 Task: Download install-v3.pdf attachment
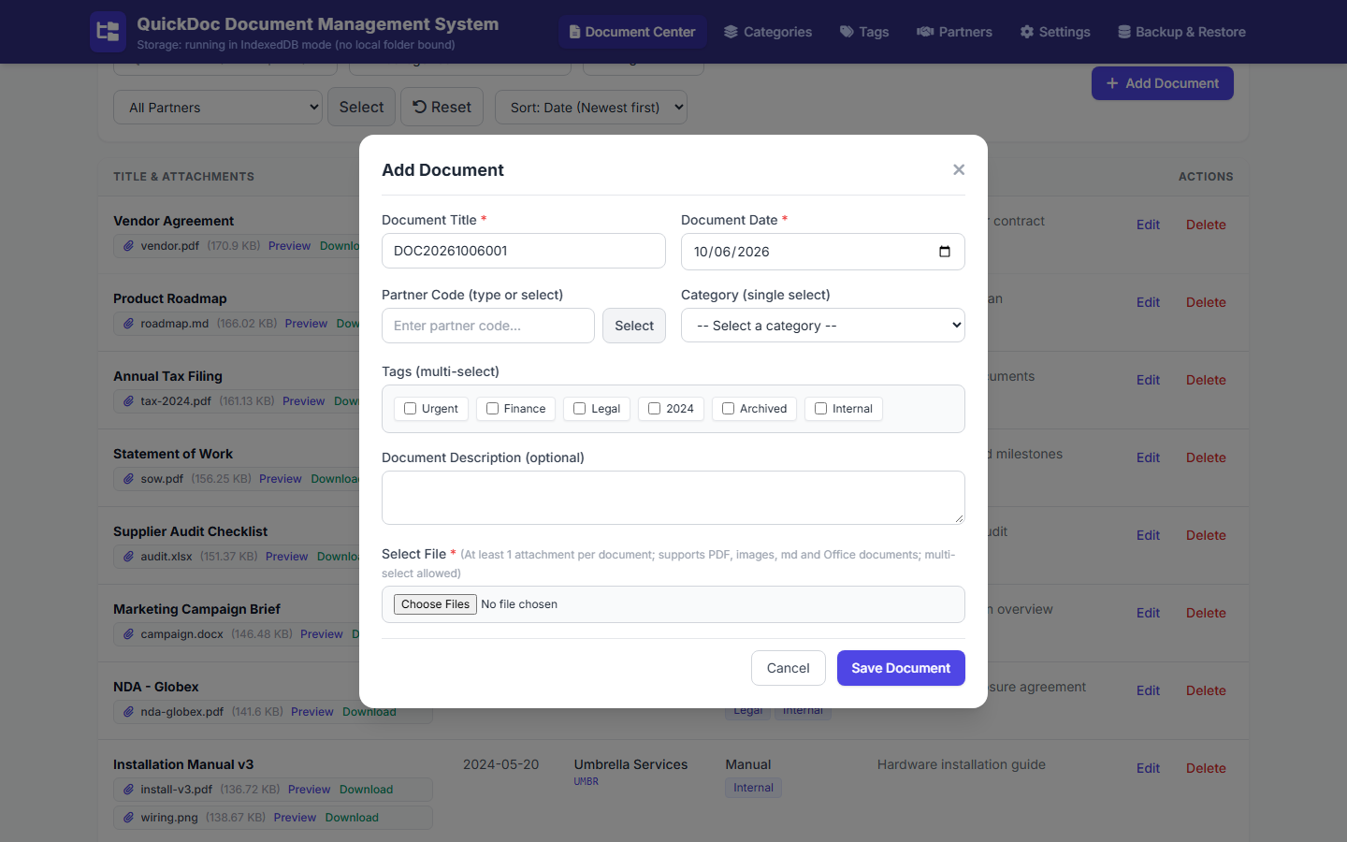click(366, 790)
